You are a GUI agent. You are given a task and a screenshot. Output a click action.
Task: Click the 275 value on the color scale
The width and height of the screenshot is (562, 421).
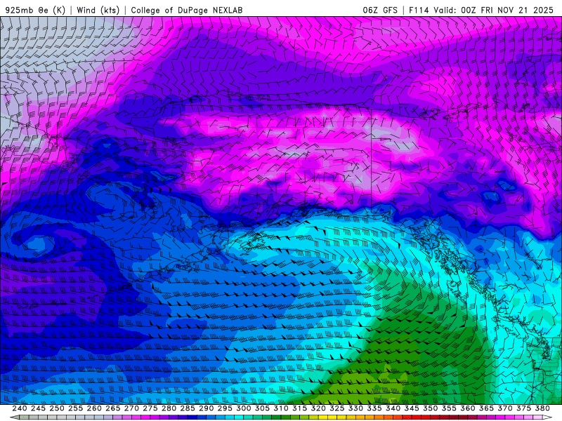pos(150,408)
